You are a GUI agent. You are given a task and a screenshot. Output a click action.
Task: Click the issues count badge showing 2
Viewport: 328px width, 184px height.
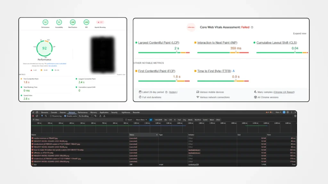271,112
